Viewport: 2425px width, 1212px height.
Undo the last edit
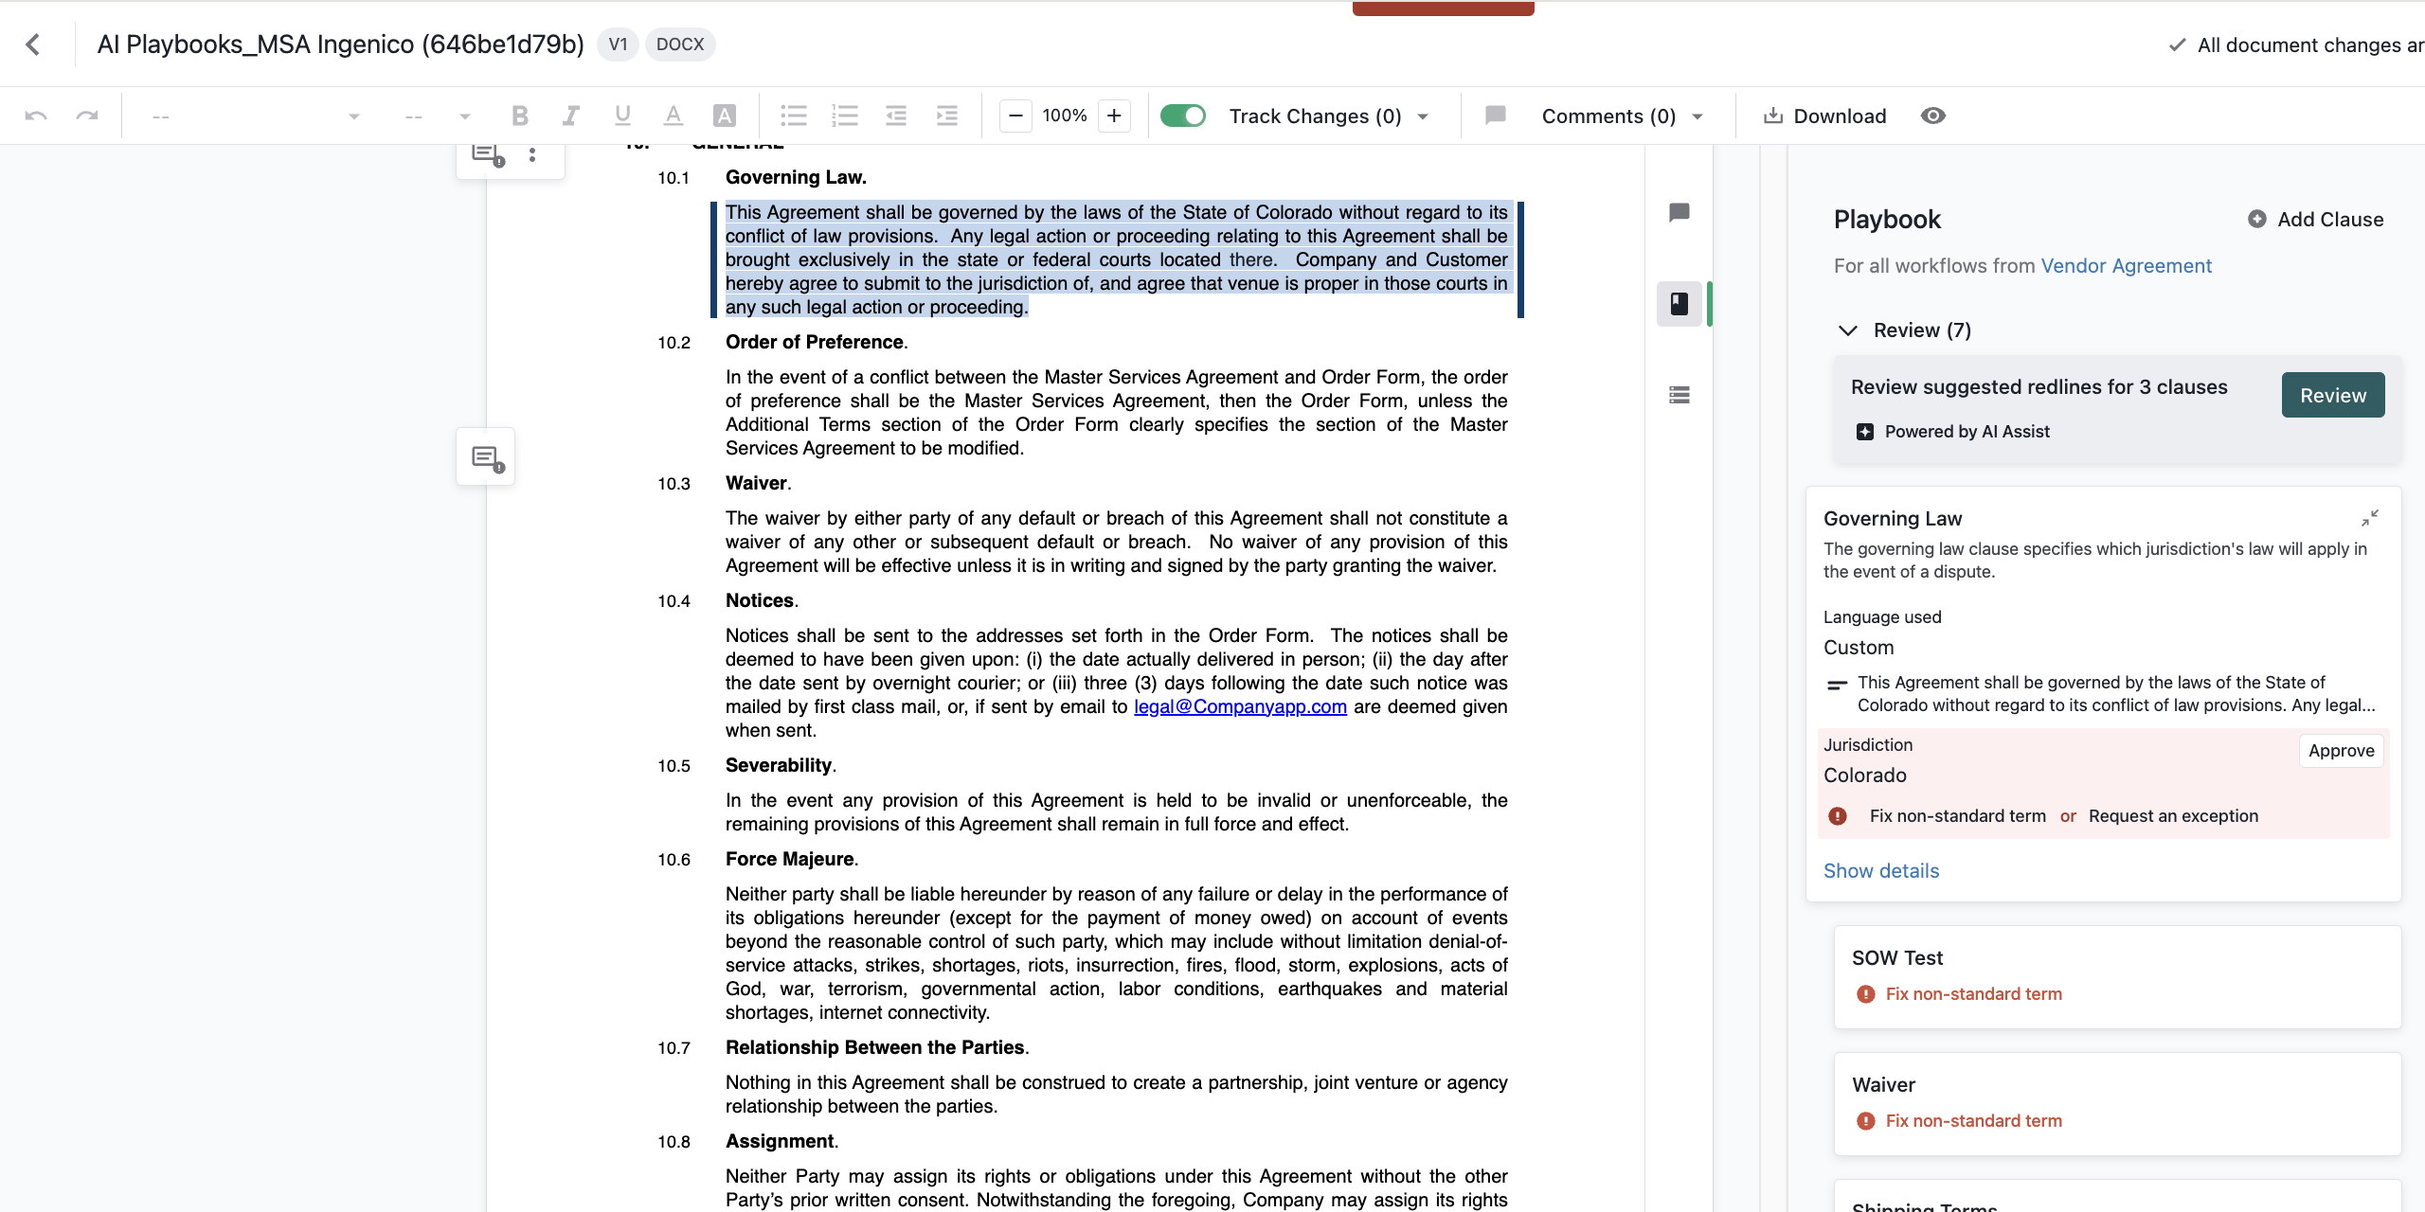point(36,116)
